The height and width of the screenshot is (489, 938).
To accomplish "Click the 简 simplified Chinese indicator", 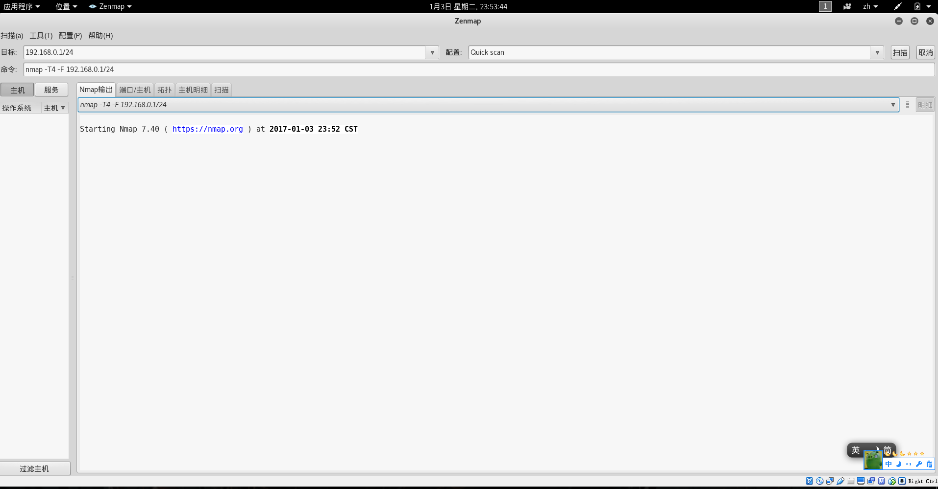I will point(888,450).
